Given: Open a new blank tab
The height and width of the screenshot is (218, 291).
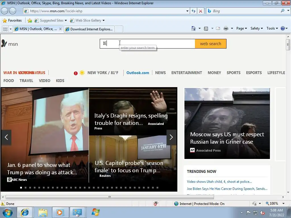Looking at the screenshot, I should (x=119, y=29).
